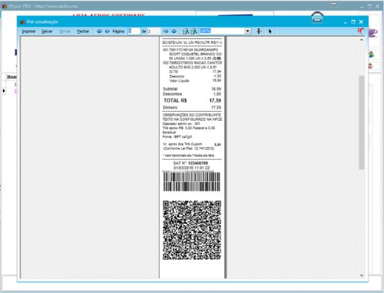Screen dimensions: 384x293
Task: Click the handle widget atop preview window
Action: coord(317,18)
